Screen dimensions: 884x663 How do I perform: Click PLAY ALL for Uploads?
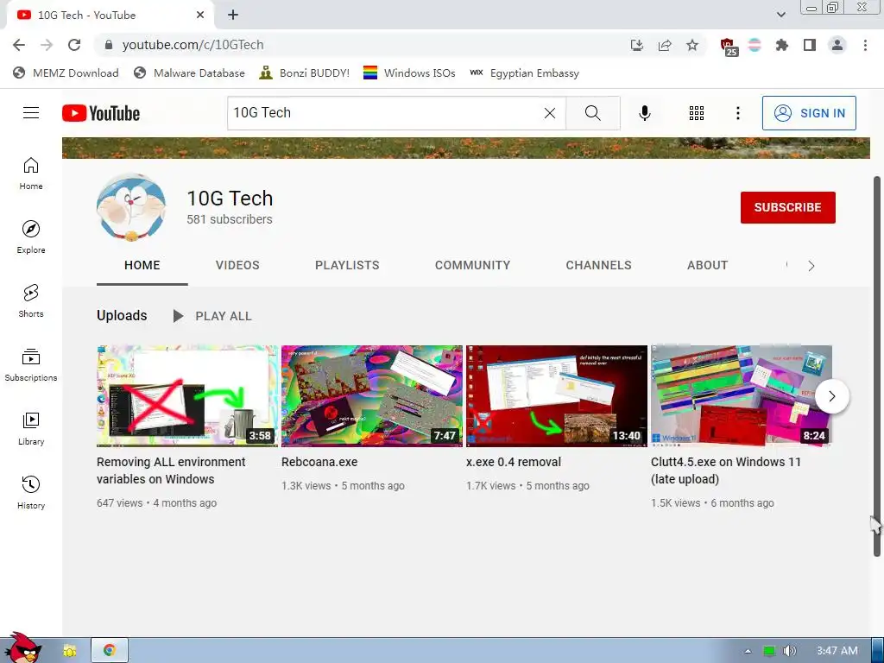tap(212, 316)
